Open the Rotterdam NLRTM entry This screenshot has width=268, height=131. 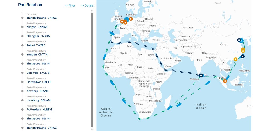point(39,110)
